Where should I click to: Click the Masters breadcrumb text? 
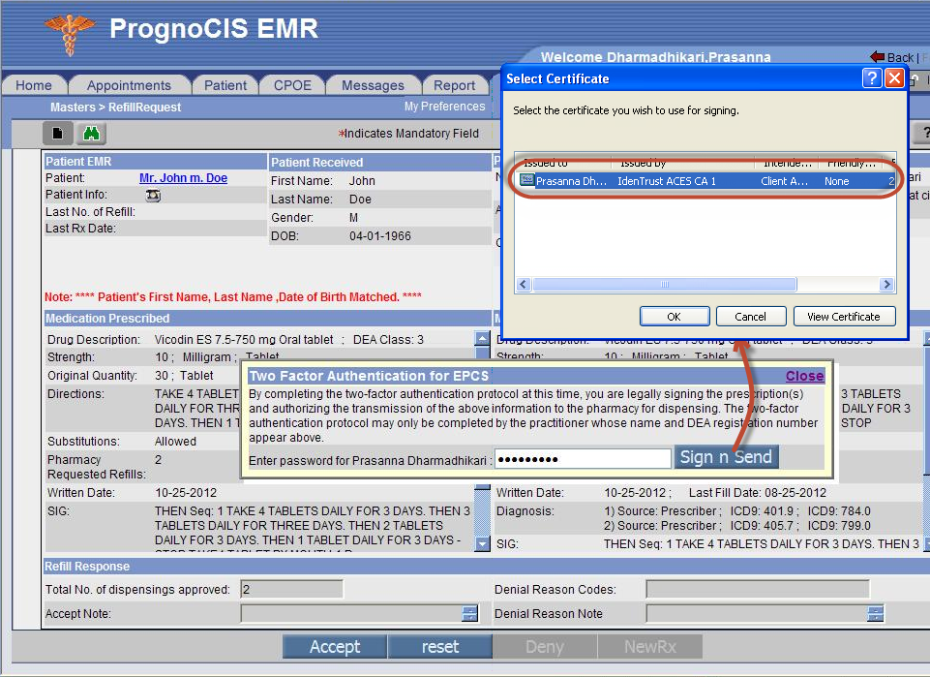point(73,108)
